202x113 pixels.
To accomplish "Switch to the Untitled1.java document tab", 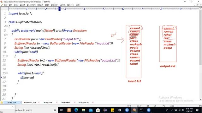I will [x=30, y=103].
